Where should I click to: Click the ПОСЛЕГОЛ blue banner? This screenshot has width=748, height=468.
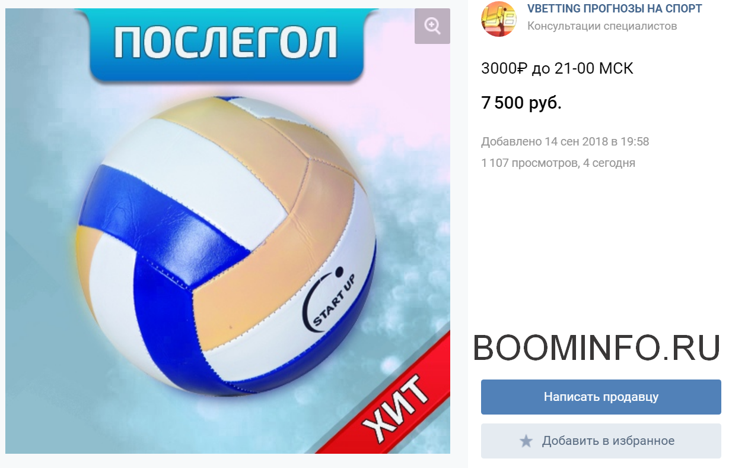click(x=225, y=45)
